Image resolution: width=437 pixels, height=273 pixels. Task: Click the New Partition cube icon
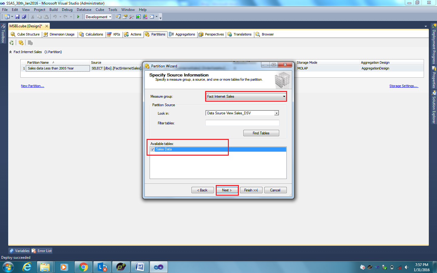[x=21, y=43]
